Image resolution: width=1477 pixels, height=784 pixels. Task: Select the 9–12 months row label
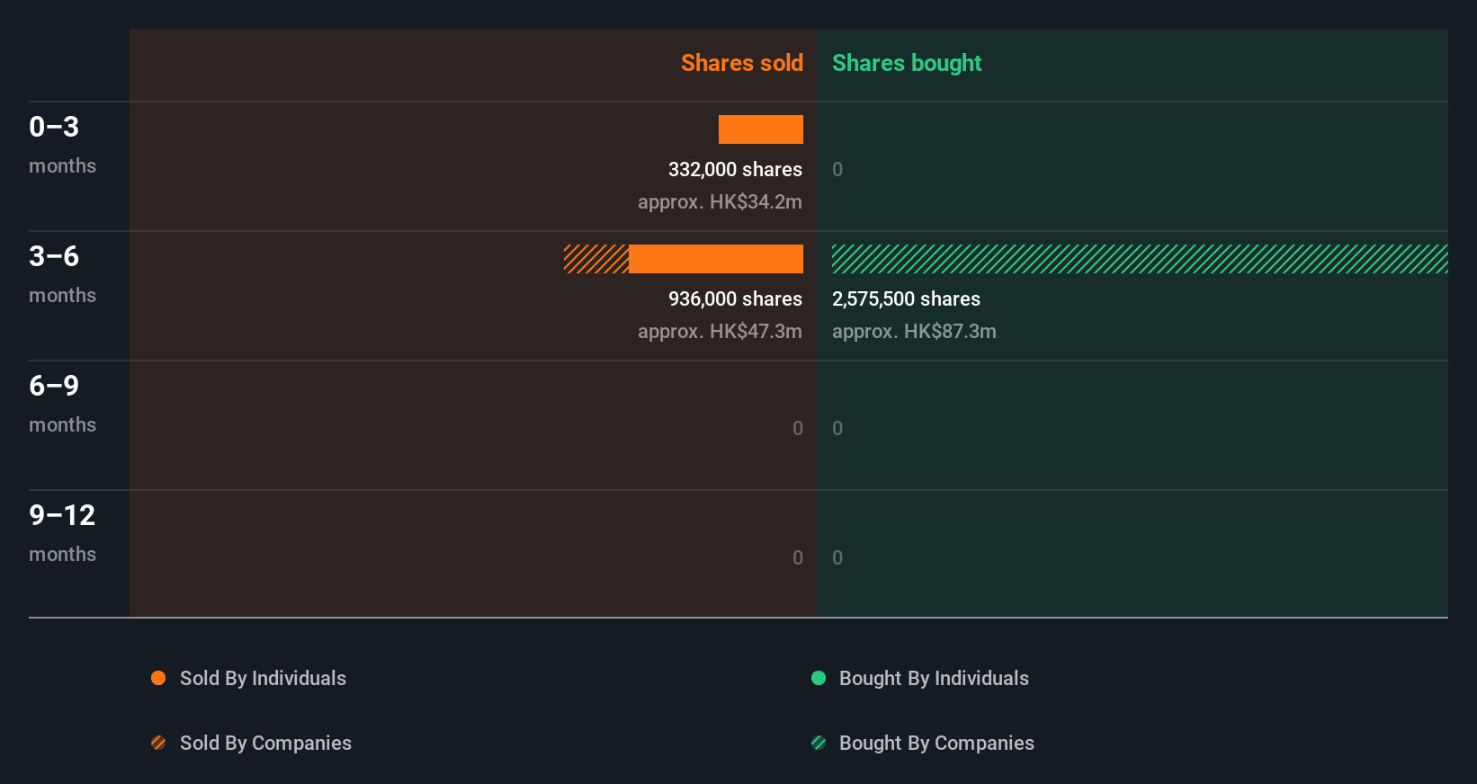[x=62, y=515]
